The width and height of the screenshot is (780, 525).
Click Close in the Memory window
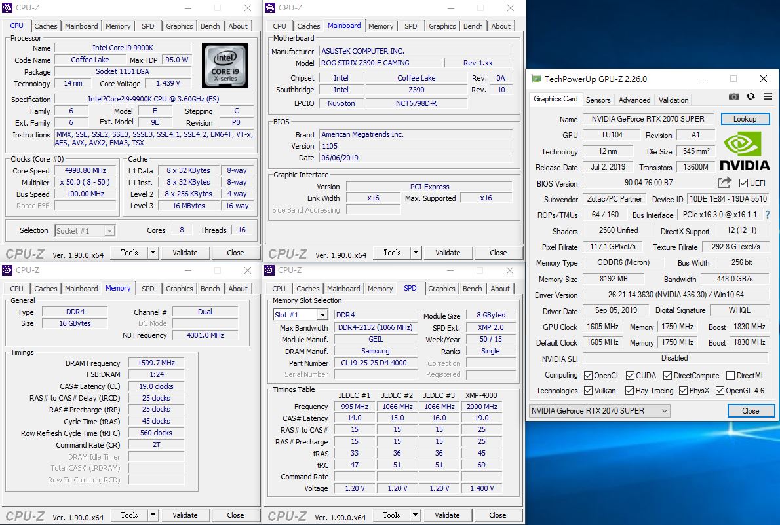pos(235,515)
